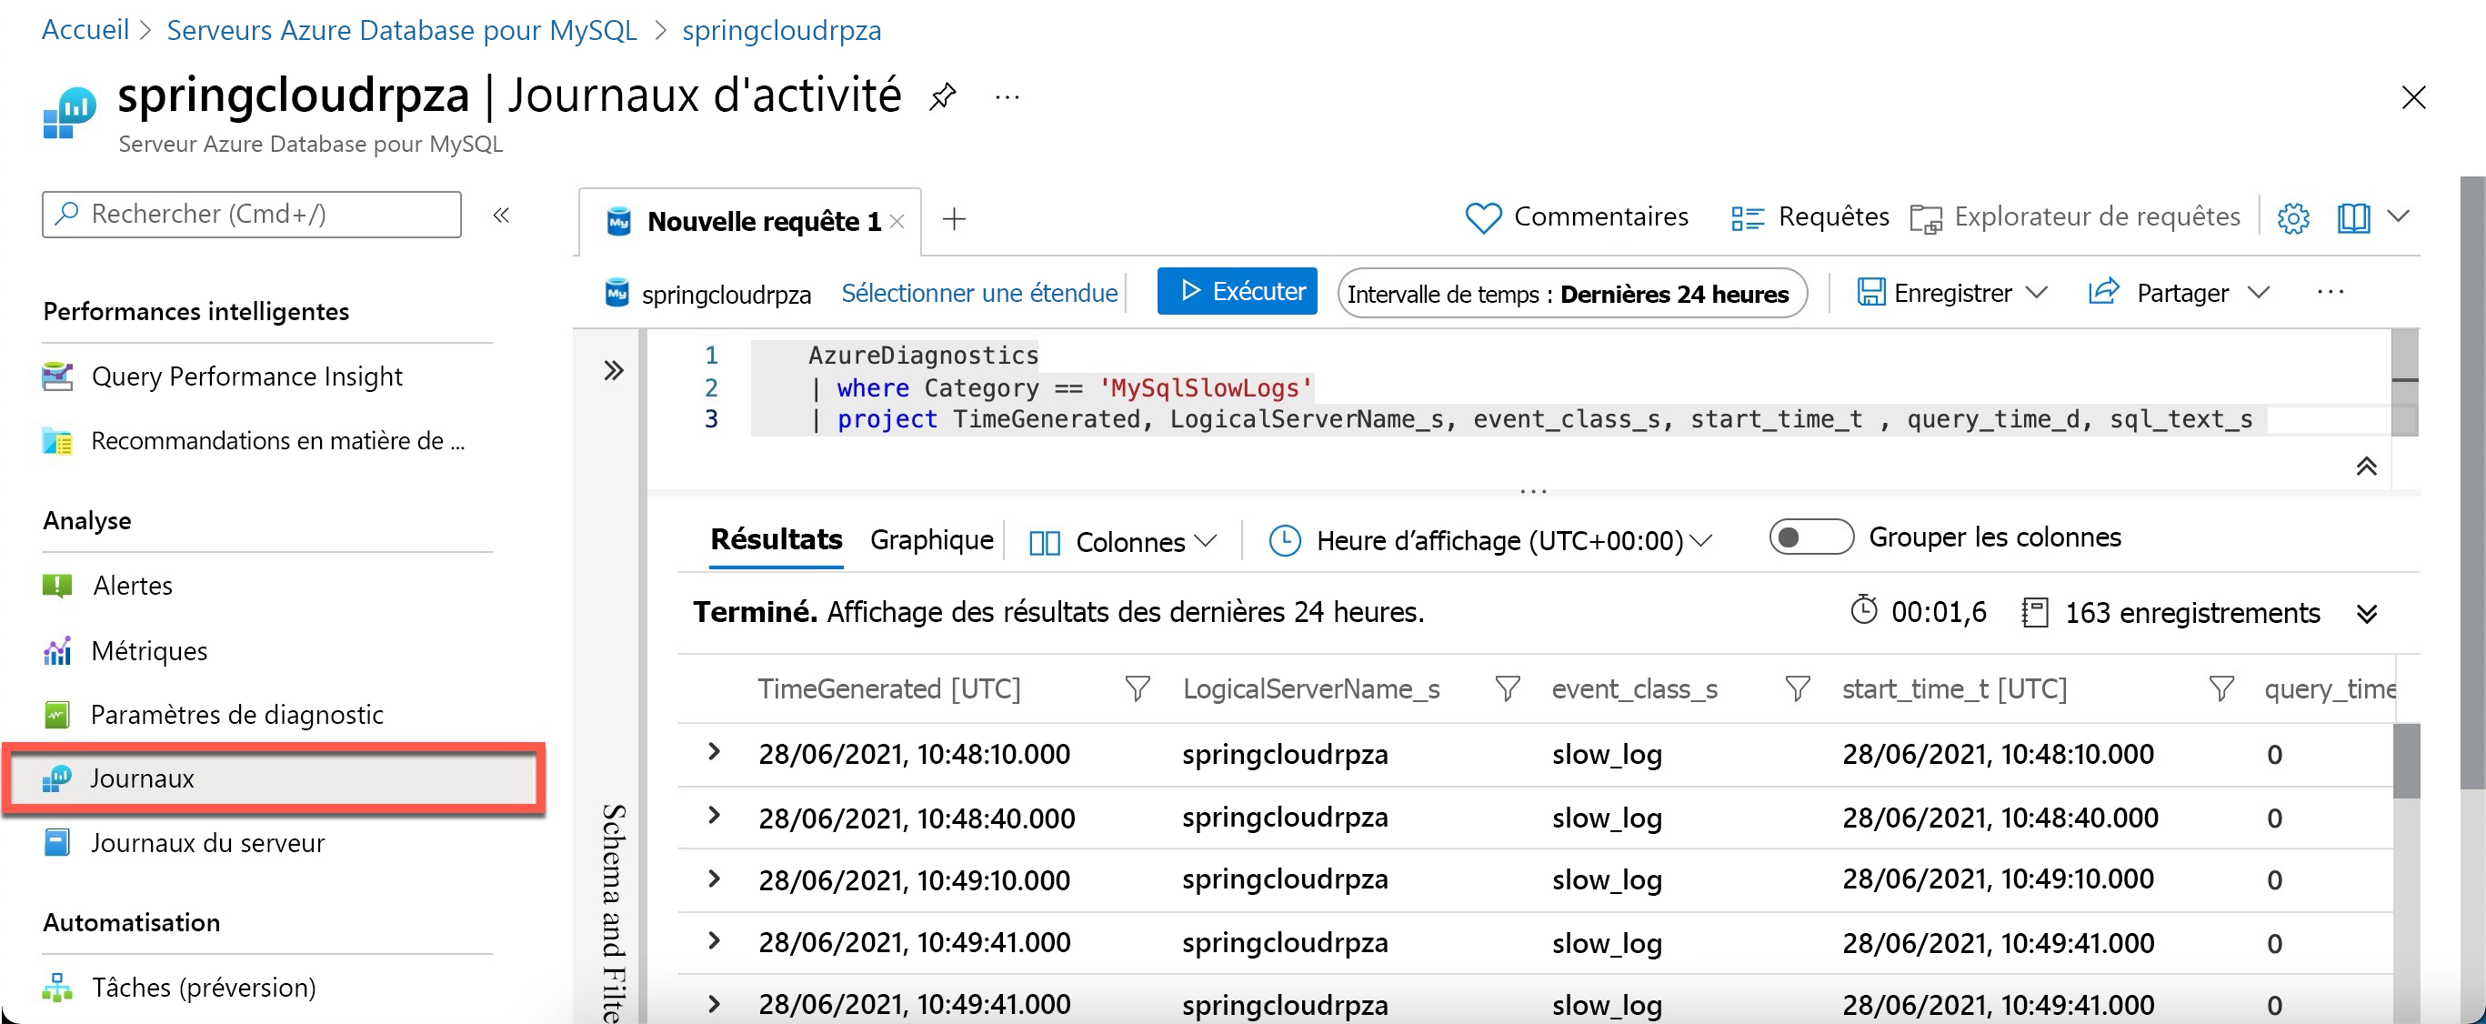Click the book documentation icon

pyautogui.click(x=2353, y=218)
